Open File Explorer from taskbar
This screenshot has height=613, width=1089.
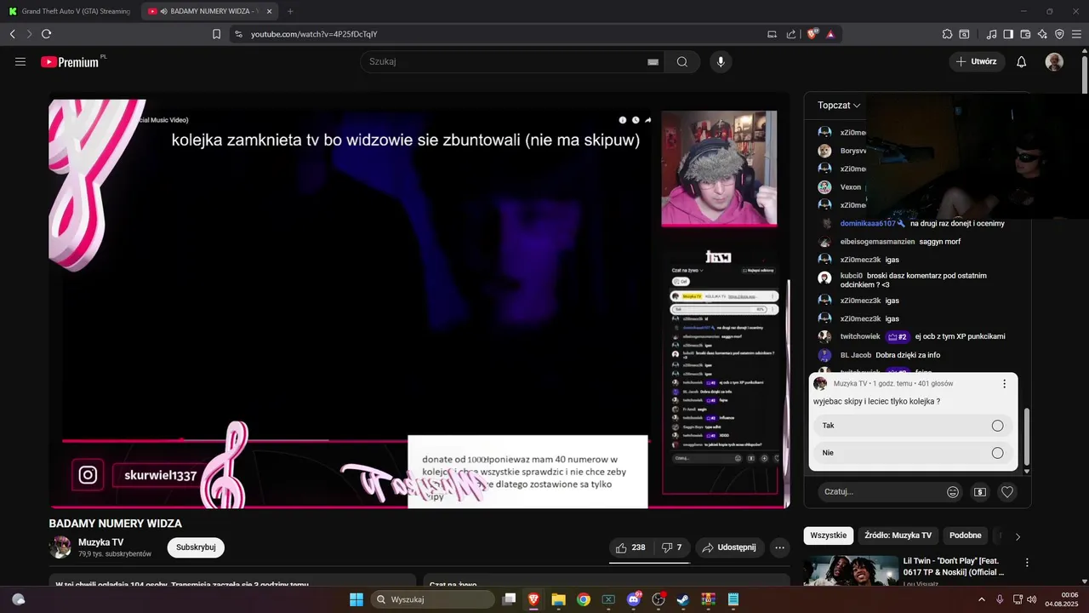tap(559, 599)
